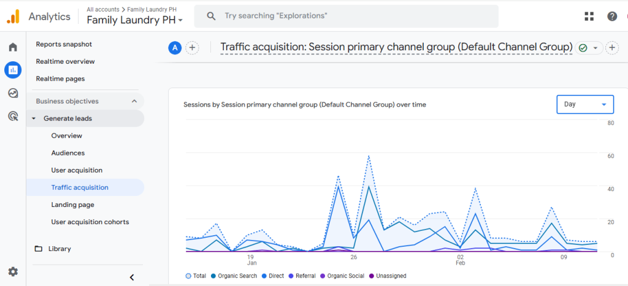The image size is (628, 286).
Task: Open the Day granularity dropdown
Action: (585, 105)
